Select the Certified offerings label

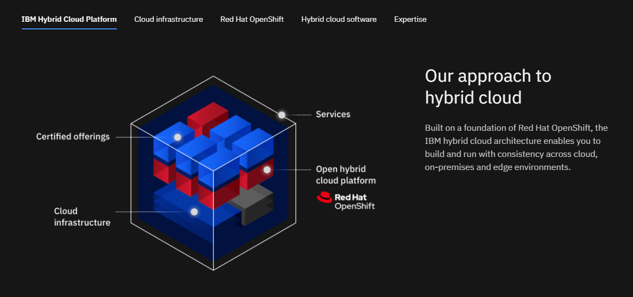73,137
